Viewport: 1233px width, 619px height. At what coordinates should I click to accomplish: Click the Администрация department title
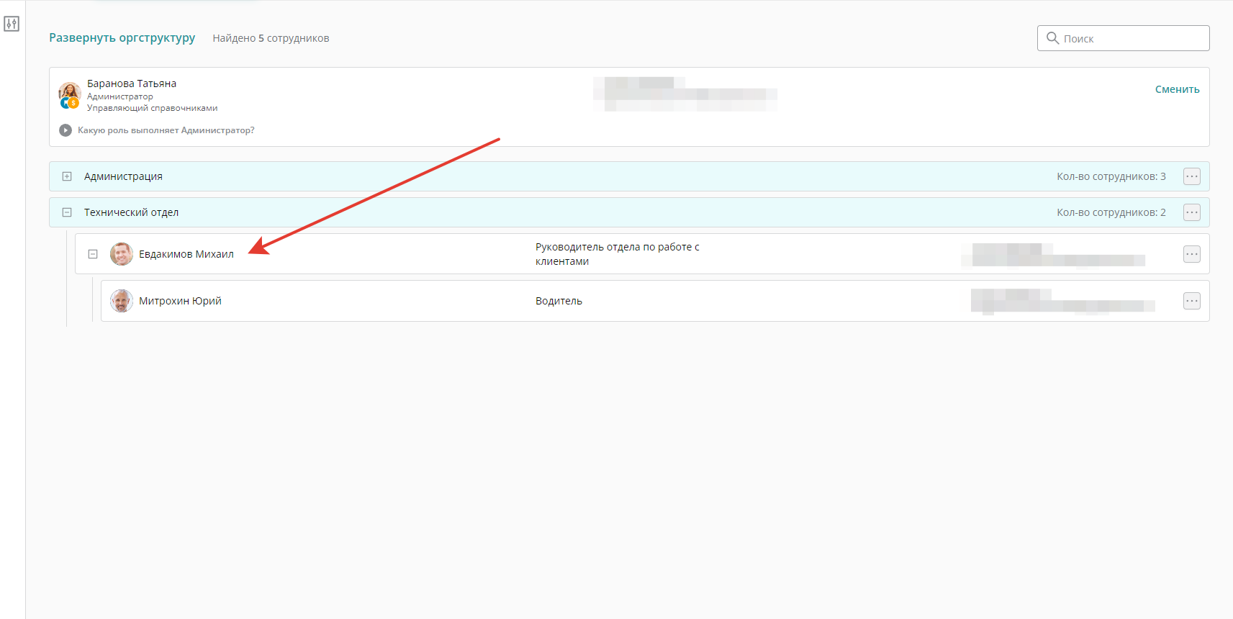coord(123,176)
